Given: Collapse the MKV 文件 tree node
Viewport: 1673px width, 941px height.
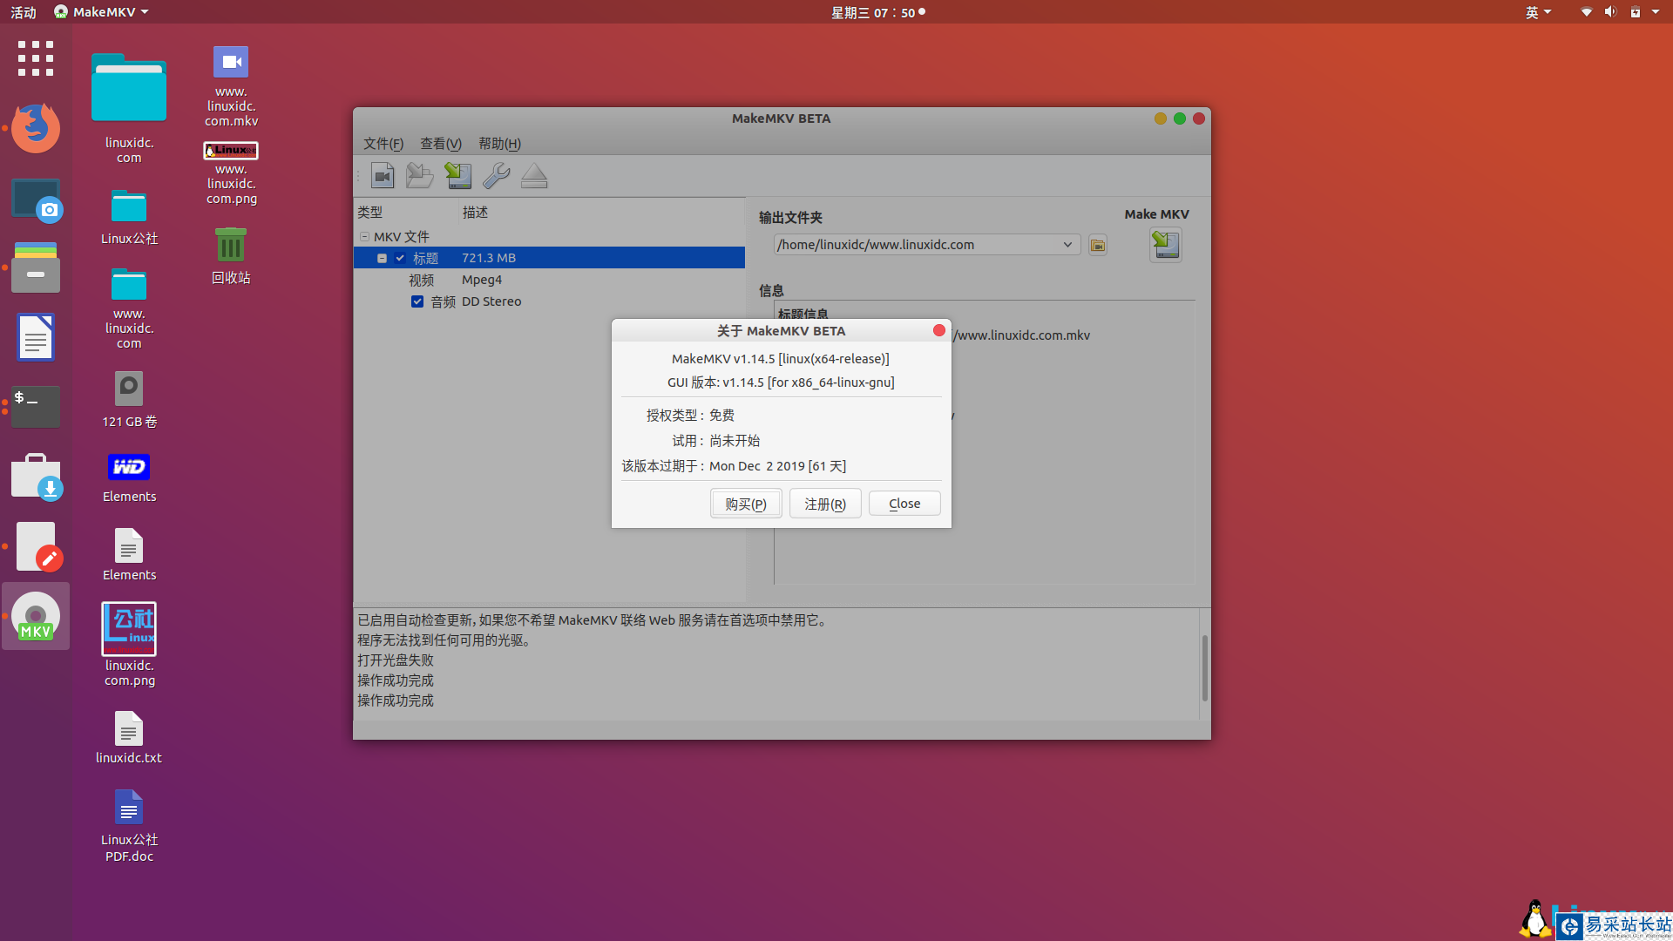Looking at the screenshot, I should click(x=364, y=237).
